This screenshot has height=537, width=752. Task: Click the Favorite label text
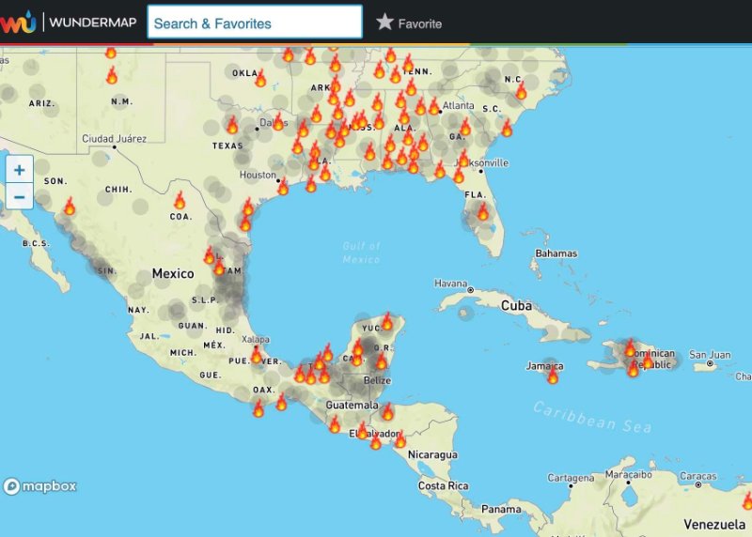pos(420,24)
